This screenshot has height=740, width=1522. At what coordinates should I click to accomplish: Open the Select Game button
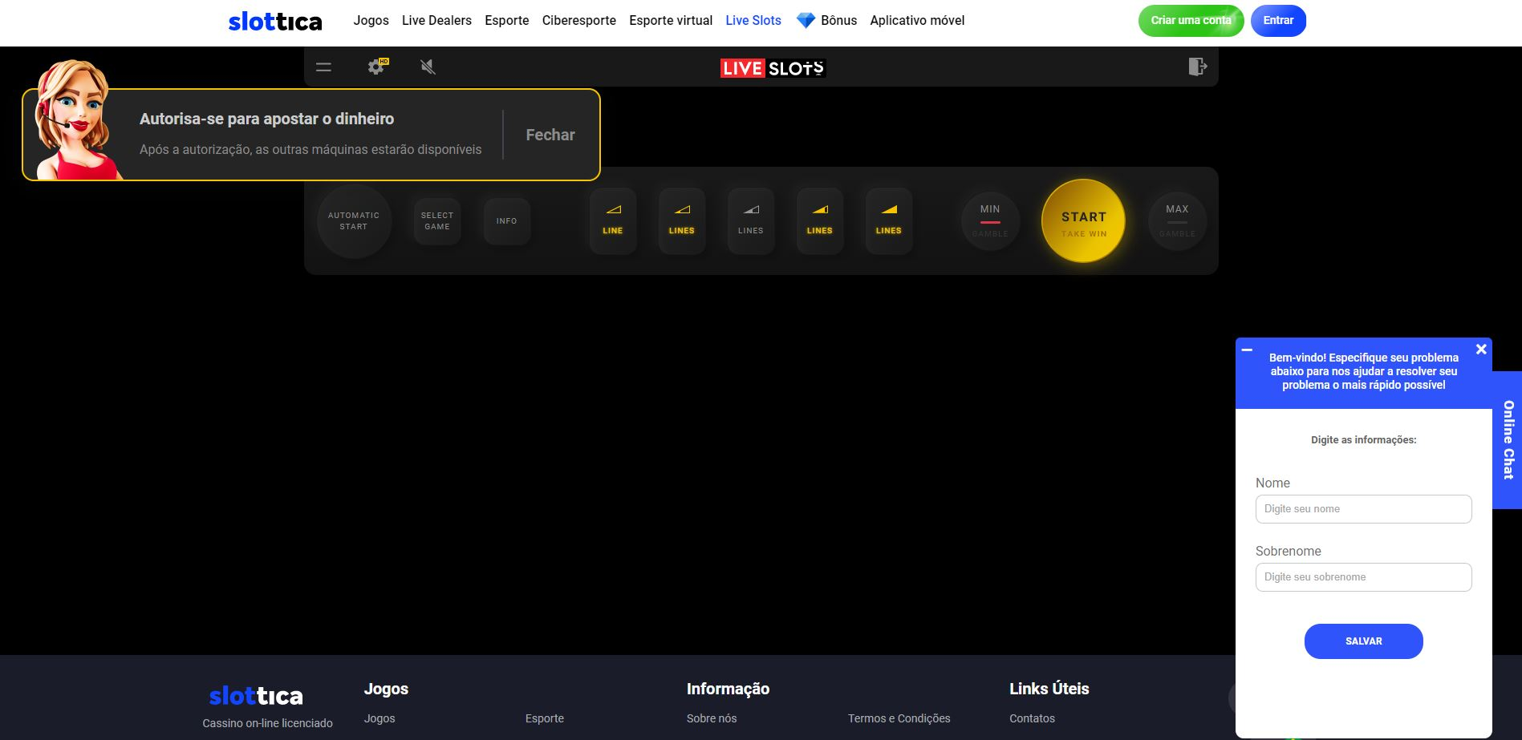tap(437, 221)
